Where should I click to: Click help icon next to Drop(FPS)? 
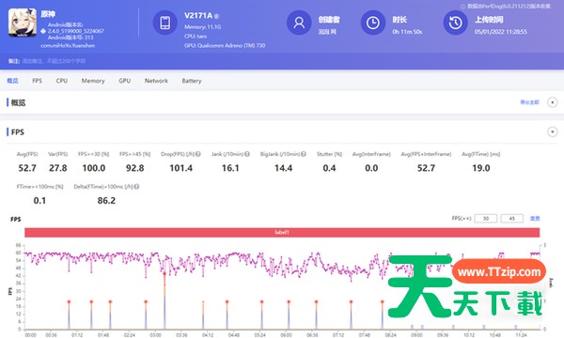pos(198,154)
